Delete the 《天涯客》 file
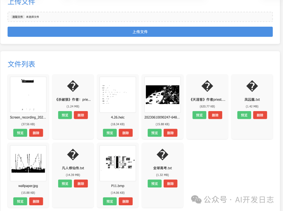Image resolution: width=283 pixels, height=211 pixels. tap(215, 115)
